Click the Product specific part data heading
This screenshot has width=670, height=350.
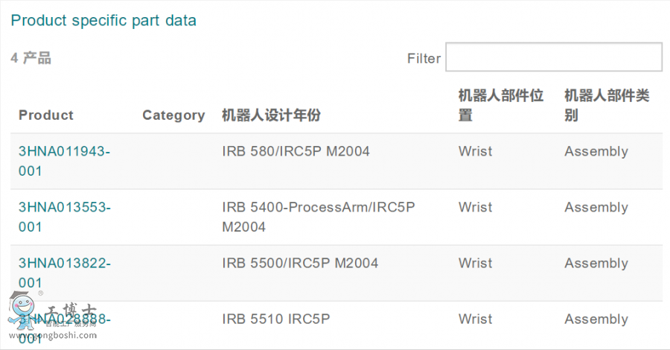[103, 21]
